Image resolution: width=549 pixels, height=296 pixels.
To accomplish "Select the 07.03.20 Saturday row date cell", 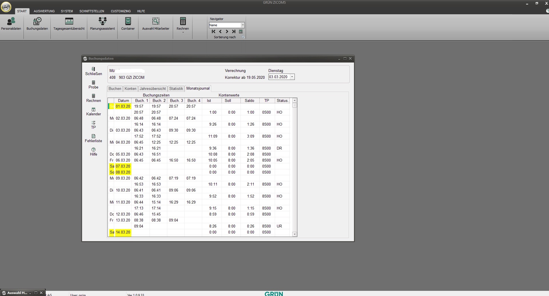I will 123,166.
